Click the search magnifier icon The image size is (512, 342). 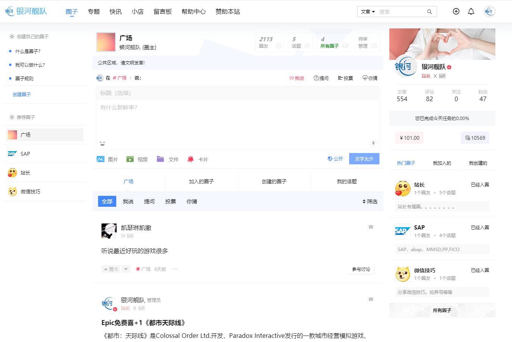429,12
